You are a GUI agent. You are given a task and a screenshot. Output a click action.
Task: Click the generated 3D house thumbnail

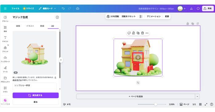[x=34, y=53]
